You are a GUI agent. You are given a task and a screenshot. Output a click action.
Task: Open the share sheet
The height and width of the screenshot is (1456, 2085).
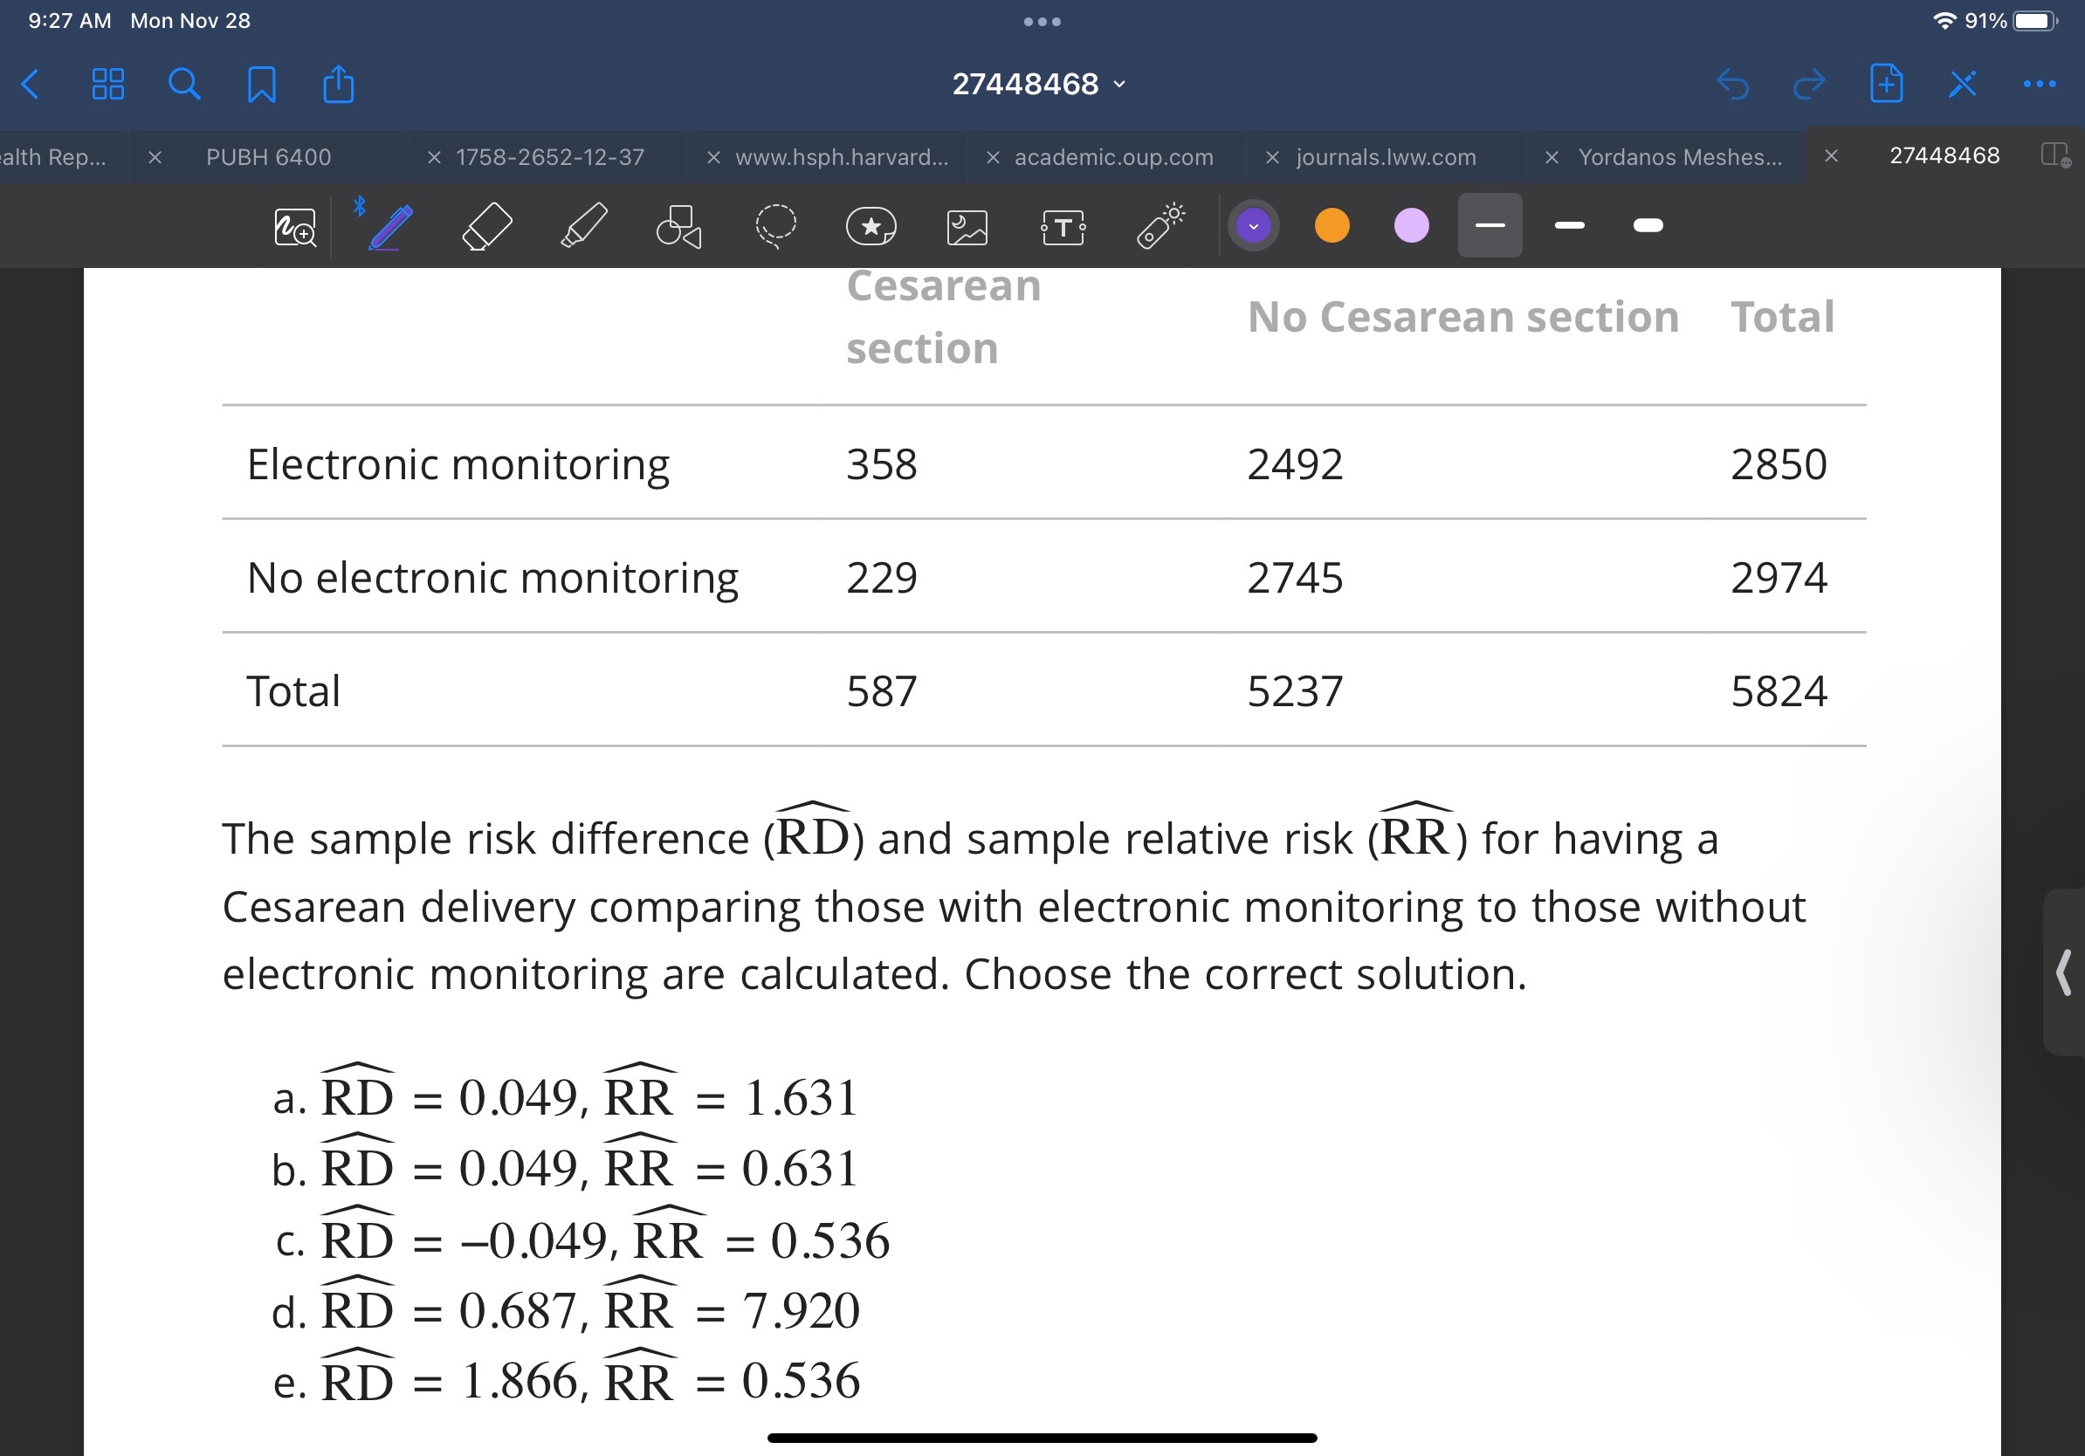[x=338, y=84]
